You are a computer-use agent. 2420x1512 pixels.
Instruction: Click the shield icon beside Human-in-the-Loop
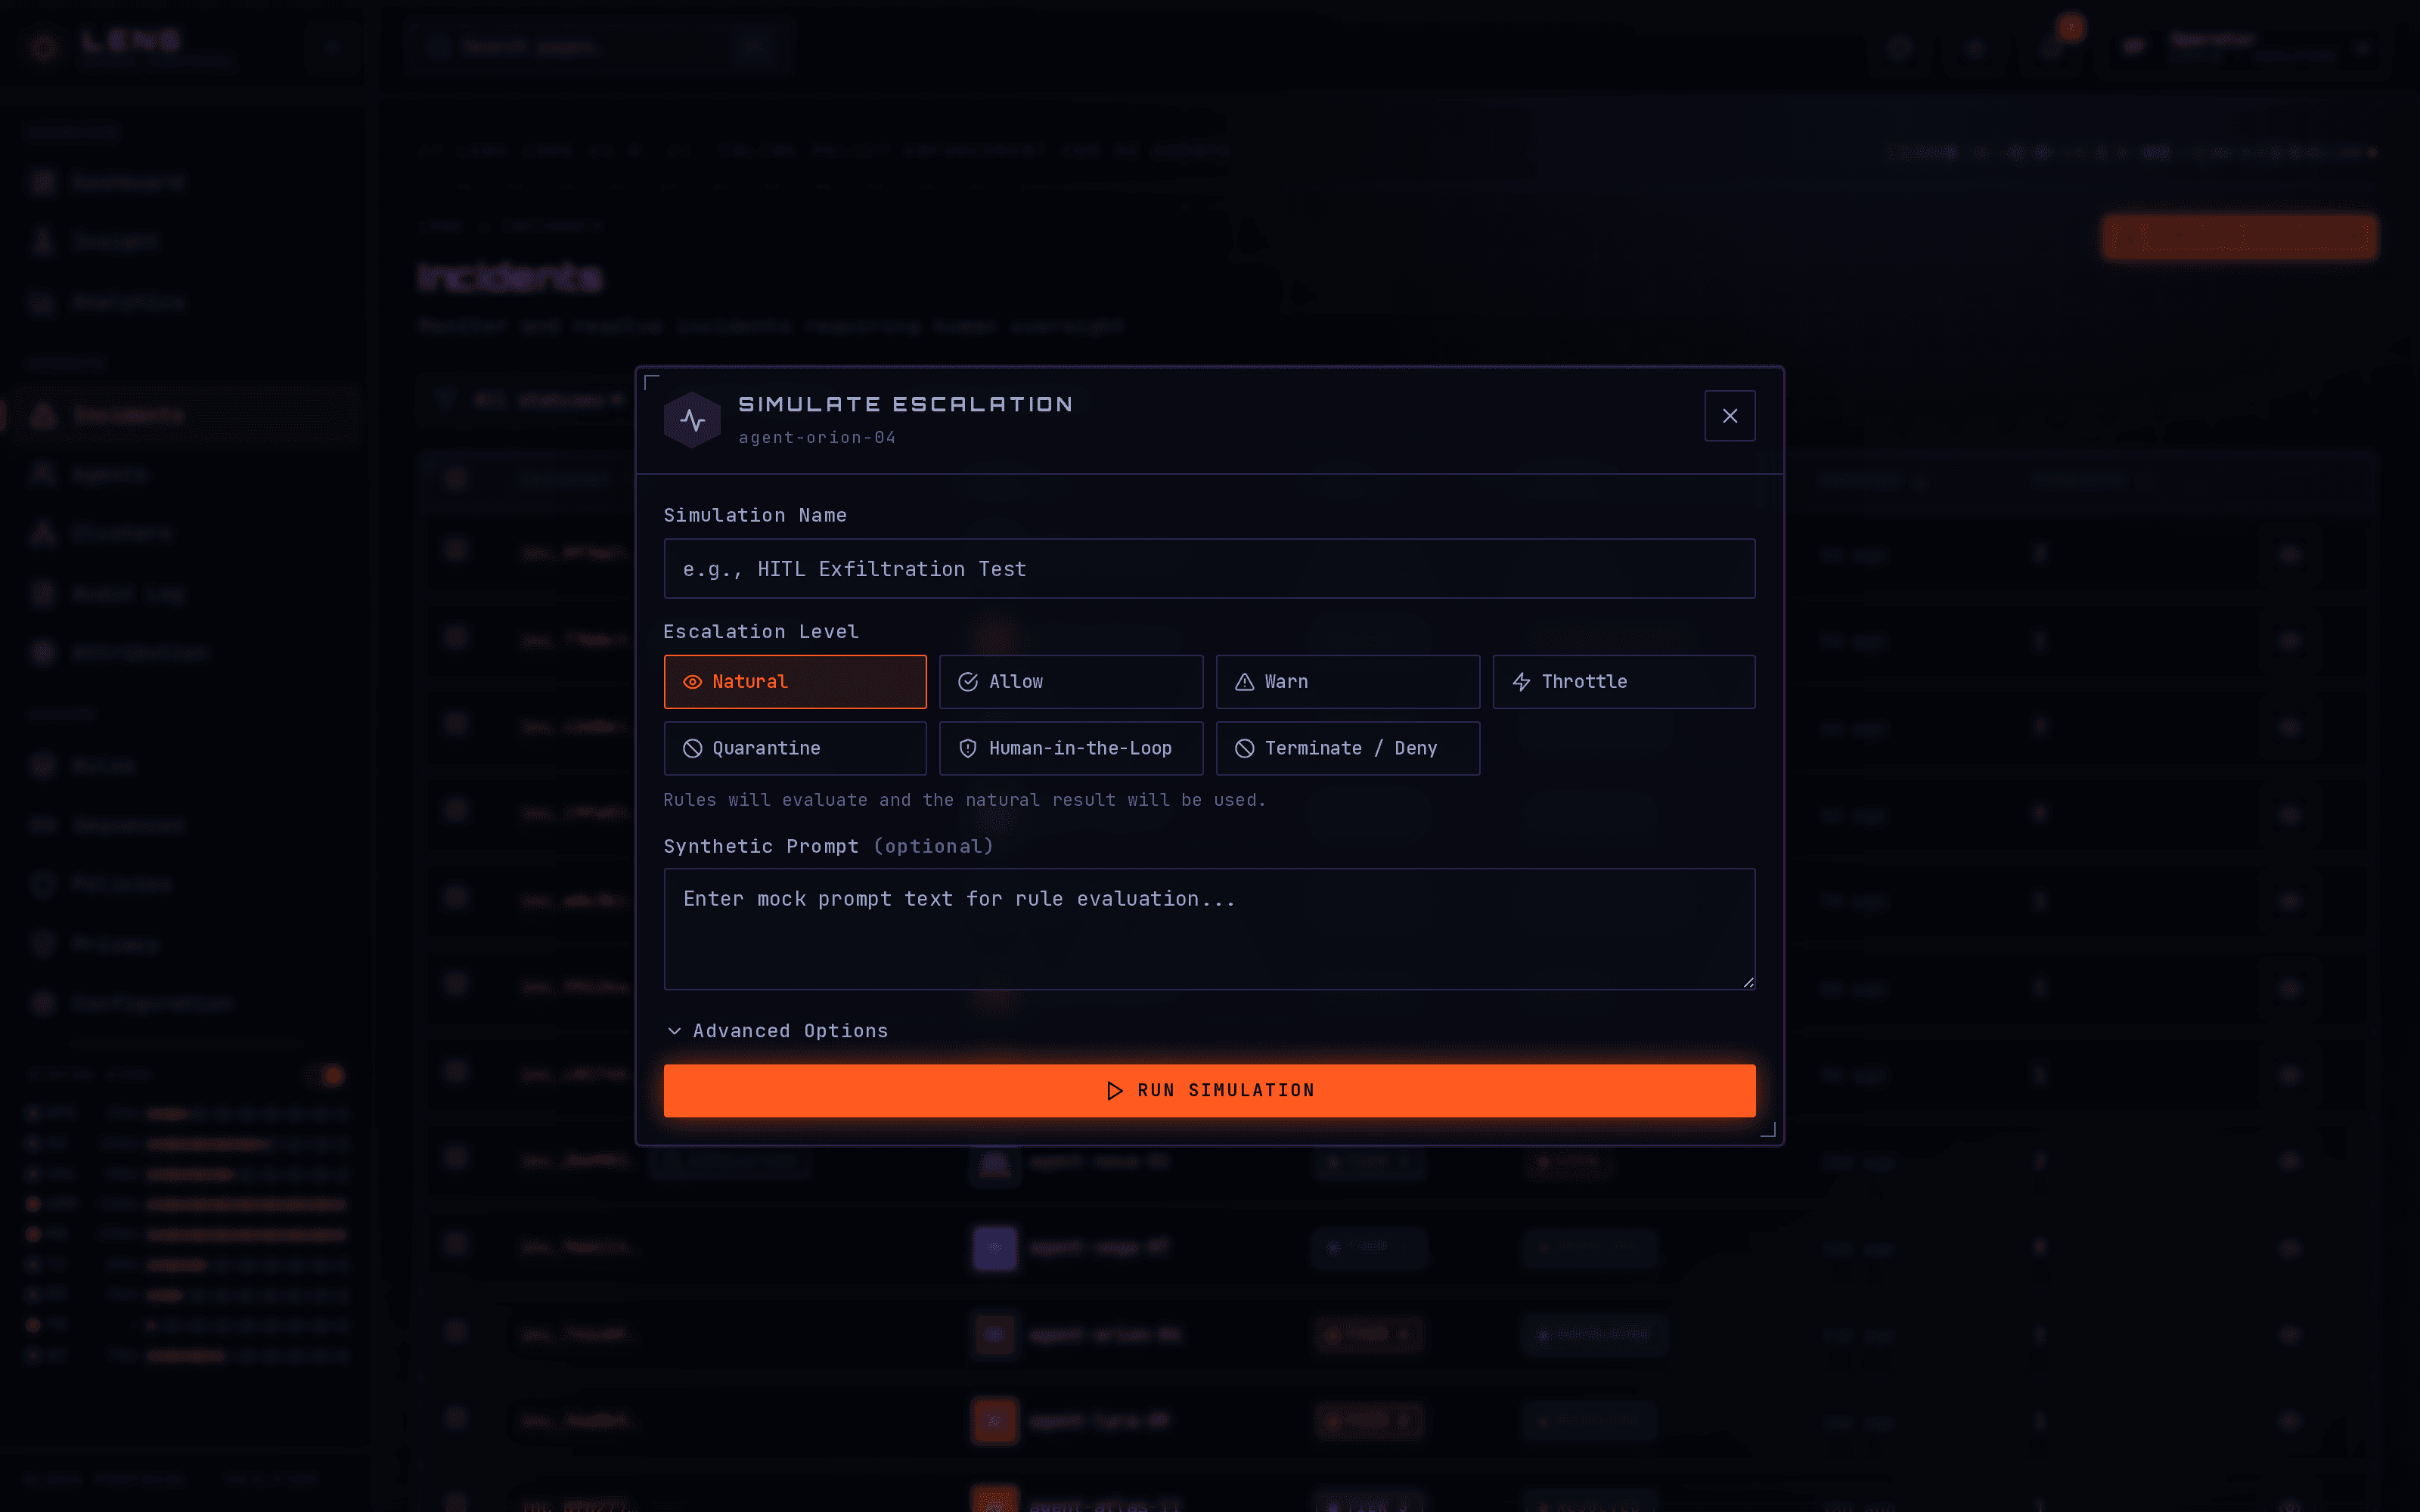click(968, 748)
